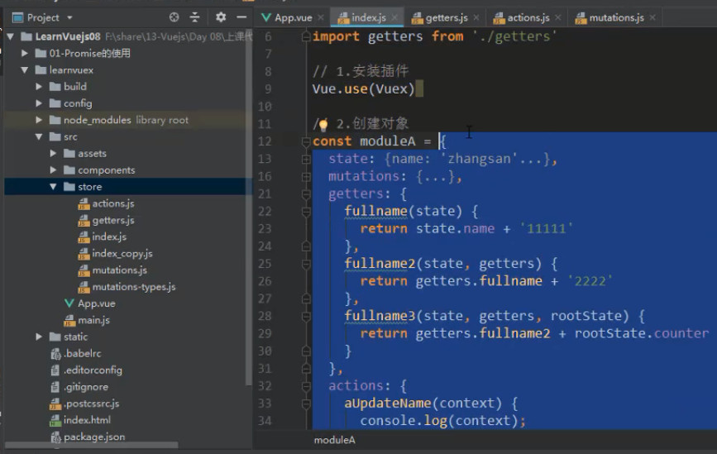Screen dimensions: 717x454
Task: Collapse the store folder arrow
Action: click(53, 187)
